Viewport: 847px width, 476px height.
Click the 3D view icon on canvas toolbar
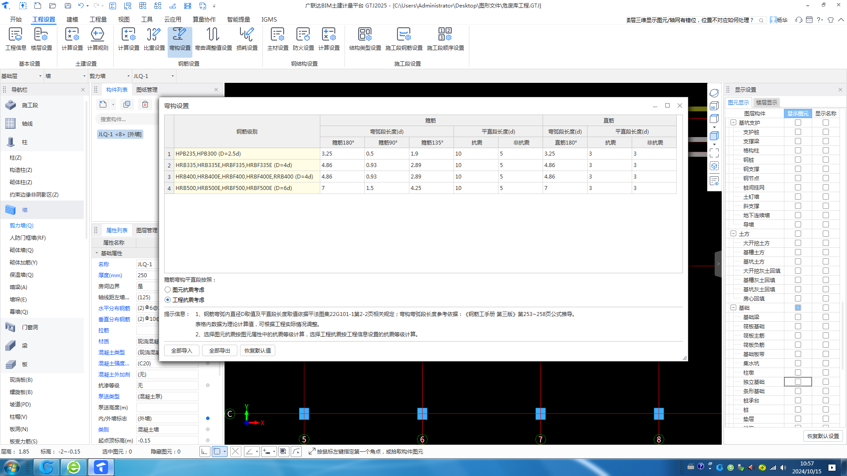(x=714, y=106)
